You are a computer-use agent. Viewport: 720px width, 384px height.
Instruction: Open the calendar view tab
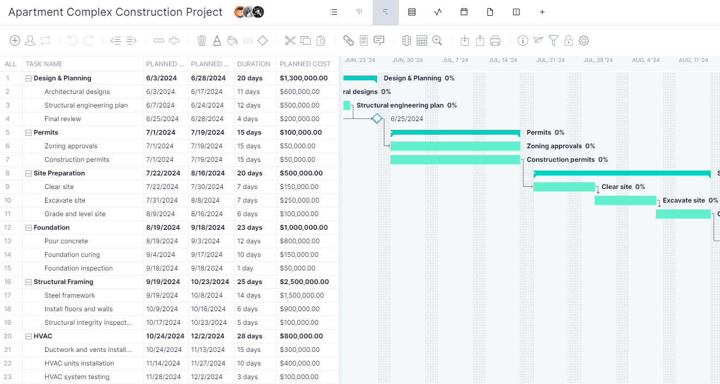click(464, 12)
